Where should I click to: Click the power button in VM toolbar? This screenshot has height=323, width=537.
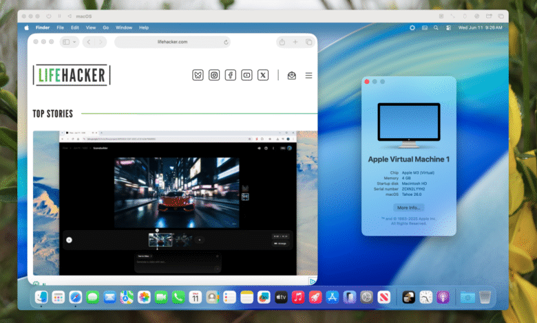[x=49, y=16]
